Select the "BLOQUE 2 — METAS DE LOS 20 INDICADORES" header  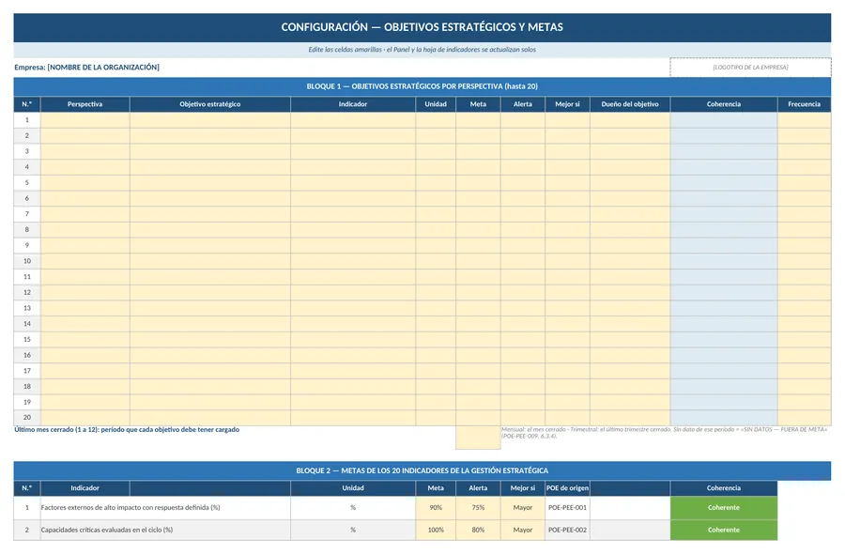point(422,470)
